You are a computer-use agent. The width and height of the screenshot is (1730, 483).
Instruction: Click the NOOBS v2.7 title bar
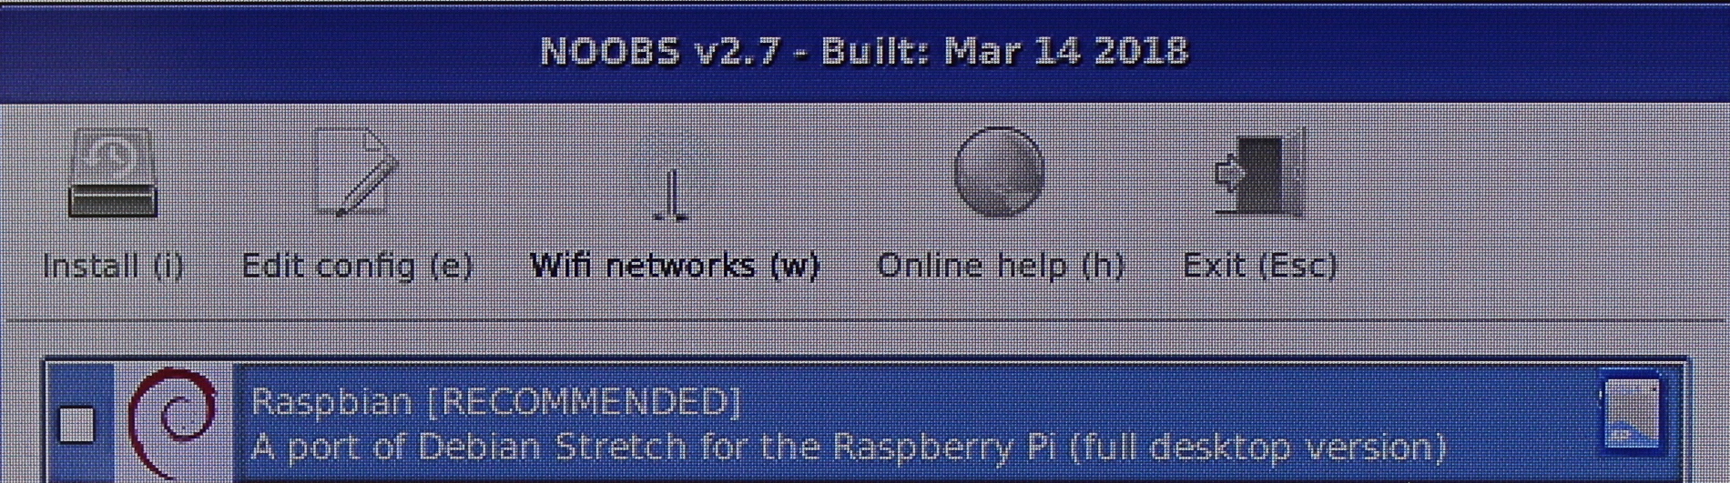[x=865, y=53]
